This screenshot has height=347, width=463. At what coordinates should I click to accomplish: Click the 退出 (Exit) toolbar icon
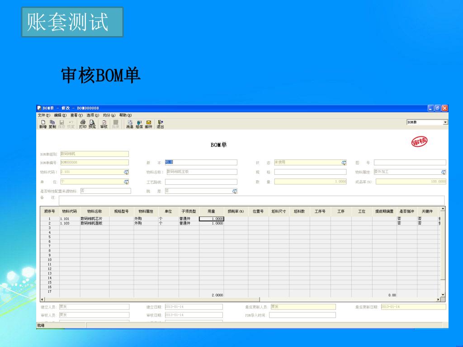coord(161,124)
